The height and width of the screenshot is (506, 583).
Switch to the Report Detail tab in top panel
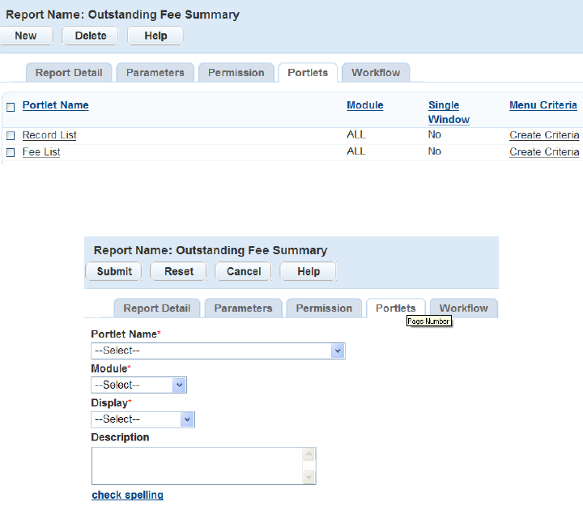click(x=69, y=73)
